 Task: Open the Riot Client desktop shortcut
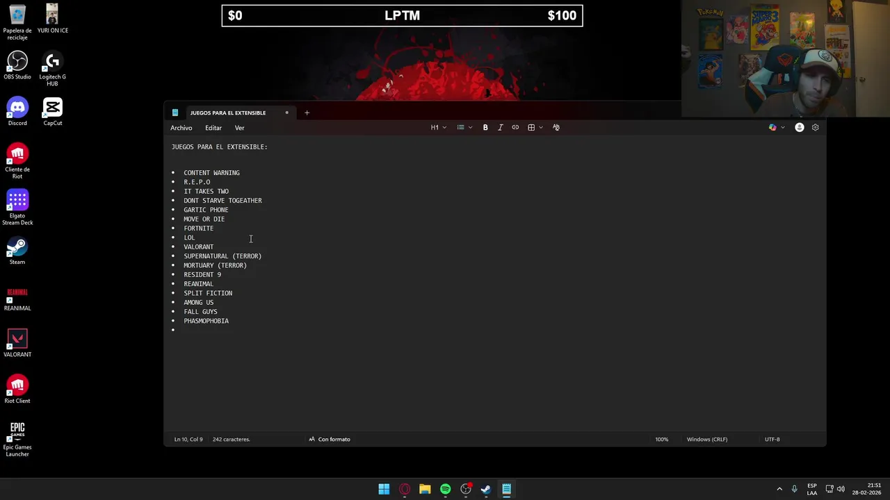[17, 390]
